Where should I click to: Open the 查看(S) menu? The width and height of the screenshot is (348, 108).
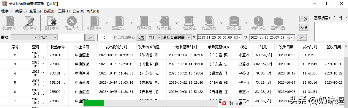[35, 11]
